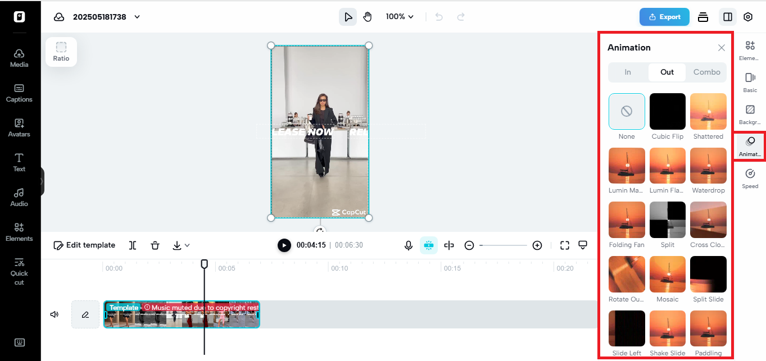Record a voiceover with the microphone
Screen dimensions: 766x361
click(x=409, y=245)
